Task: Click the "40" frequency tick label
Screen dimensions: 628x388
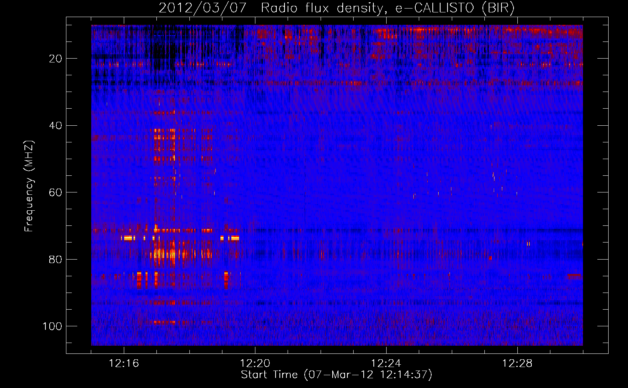Action: [56, 126]
